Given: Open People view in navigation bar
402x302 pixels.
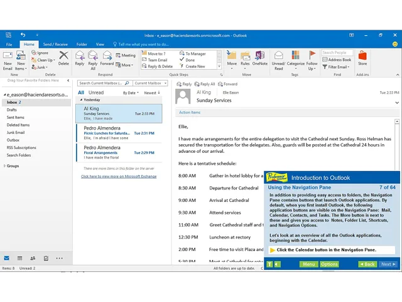Looking at the screenshot, I should (33, 258).
